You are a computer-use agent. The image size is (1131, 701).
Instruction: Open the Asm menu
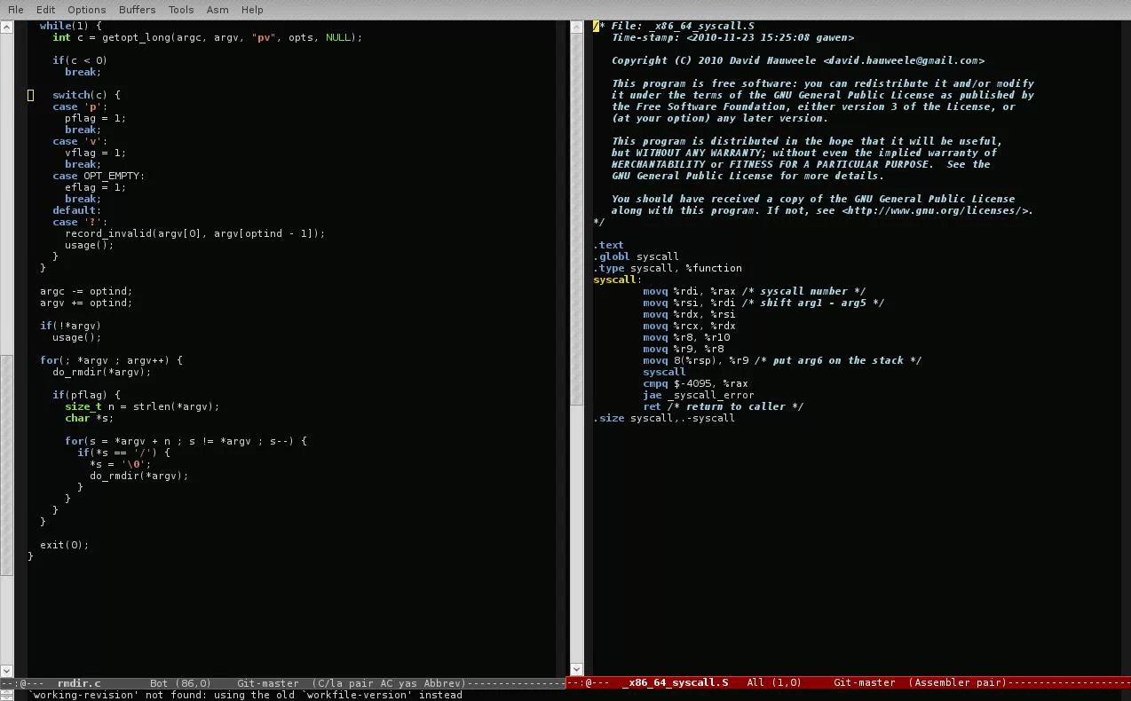tap(217, 10)
